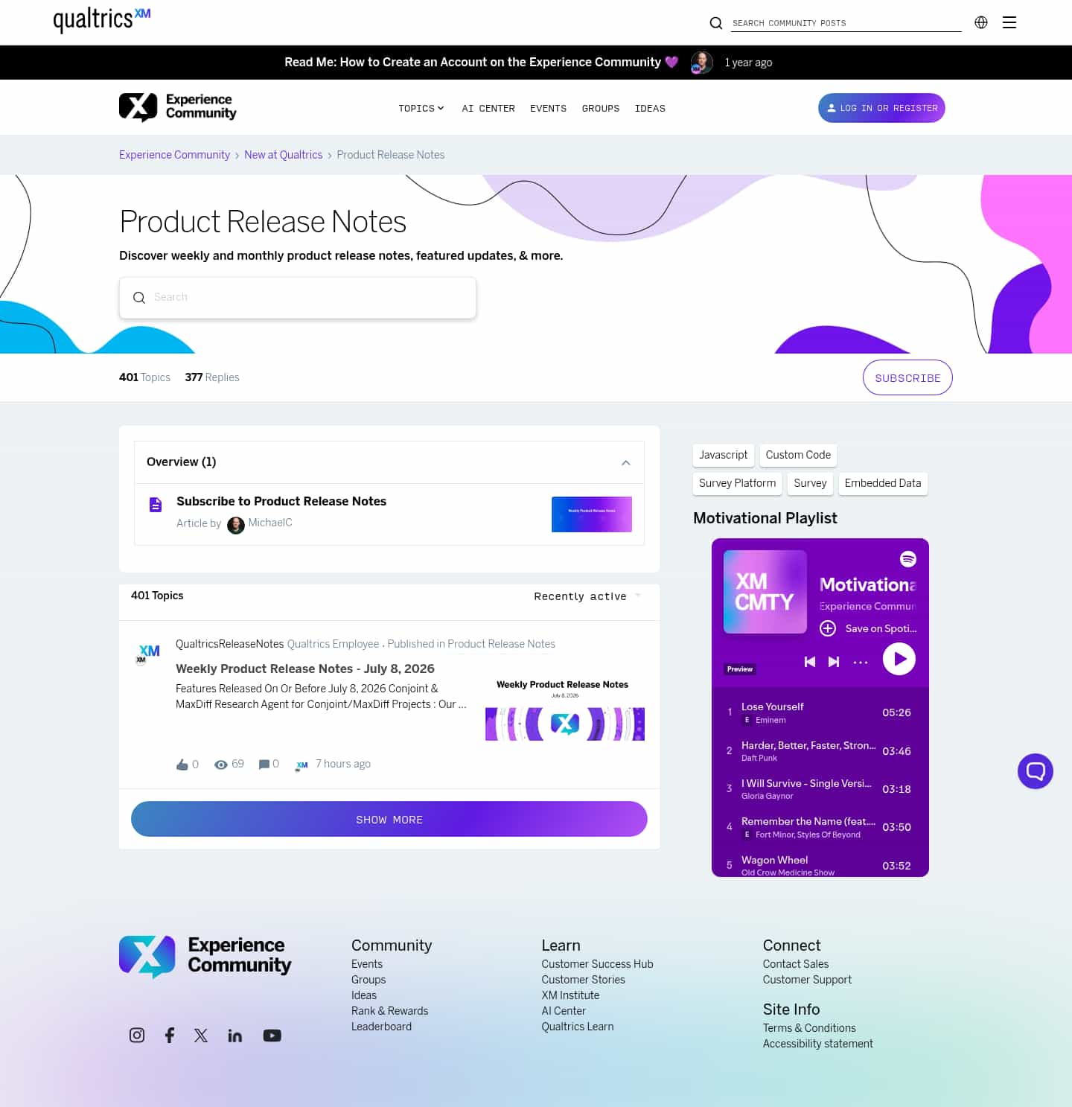The height and width of the screenshot is (1107, 1072).
Task: Open the Spotify logo in playlist widget
Action: click(908, 559)
